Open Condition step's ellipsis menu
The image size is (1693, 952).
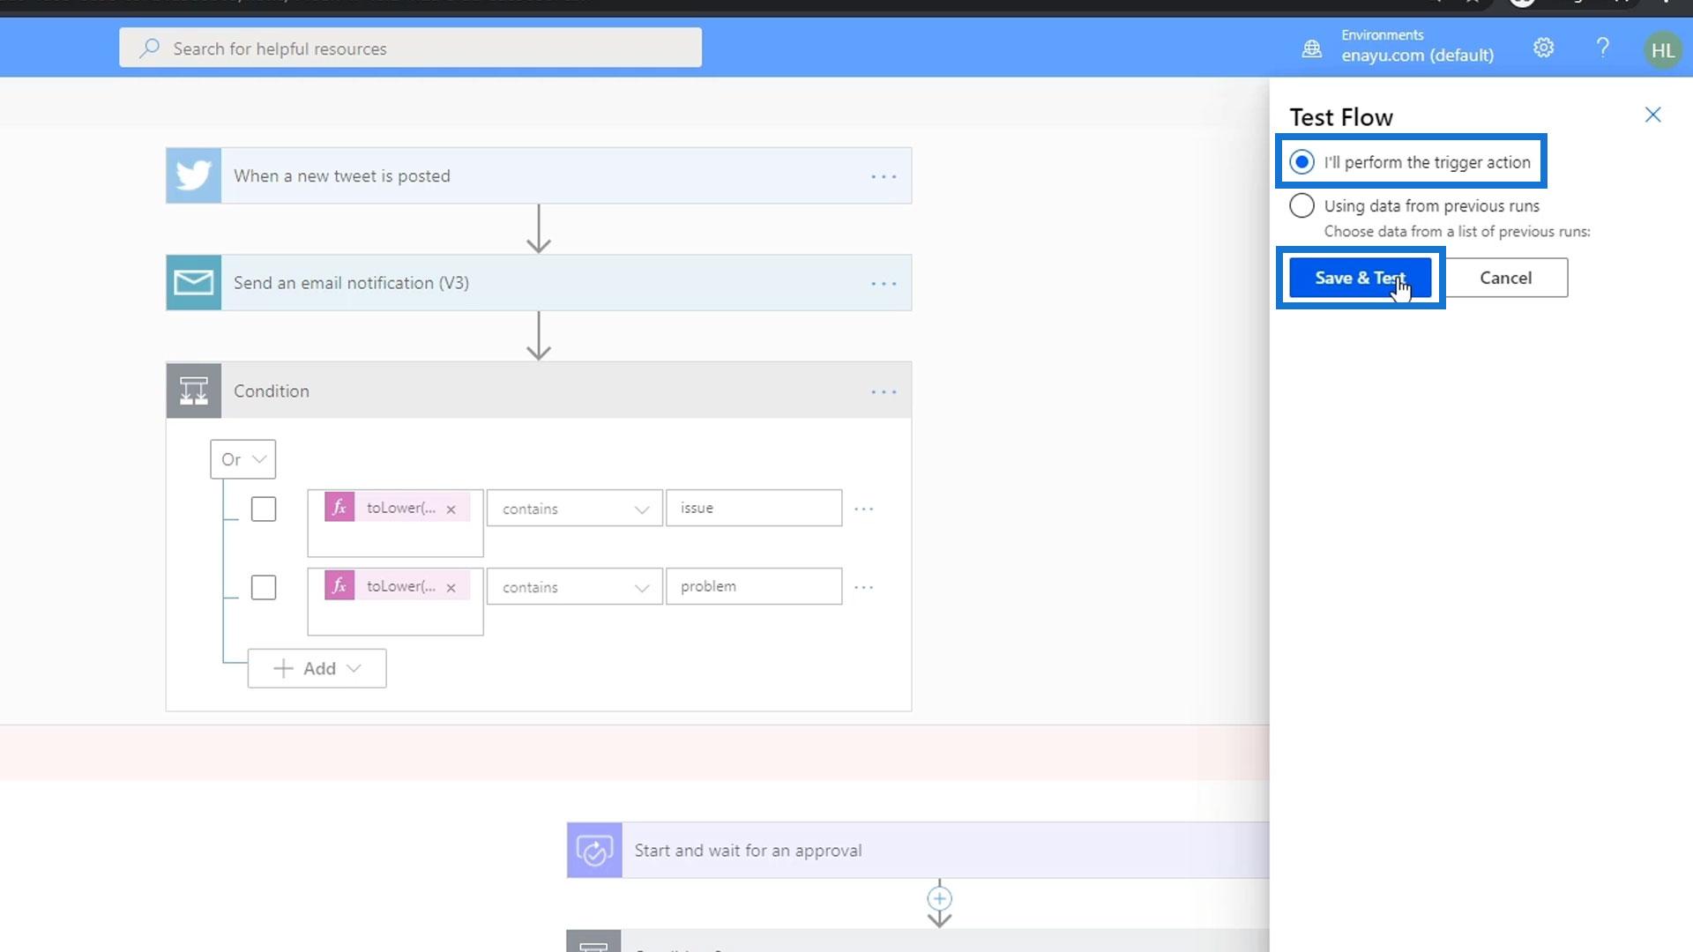point(884,391)
